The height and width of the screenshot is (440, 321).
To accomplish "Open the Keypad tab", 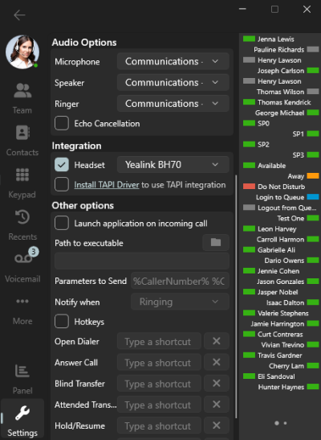I will 22,183.
